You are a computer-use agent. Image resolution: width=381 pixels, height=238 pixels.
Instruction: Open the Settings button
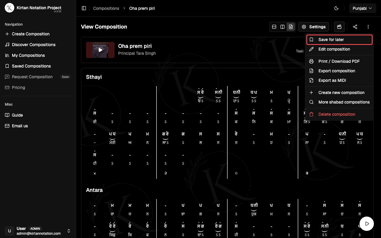pyautogui.click(x=313, y=26)
